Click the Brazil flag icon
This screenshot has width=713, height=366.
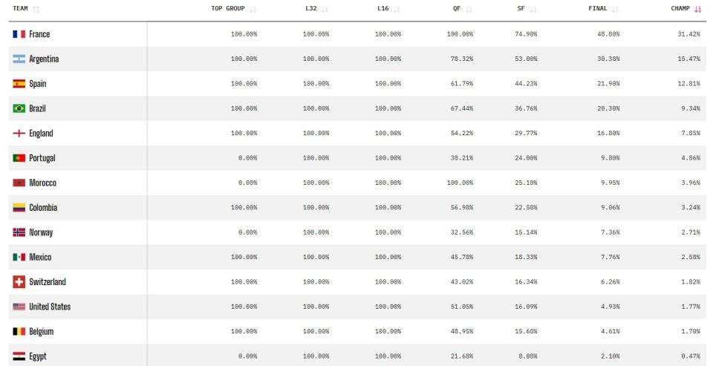pos(19,108)
